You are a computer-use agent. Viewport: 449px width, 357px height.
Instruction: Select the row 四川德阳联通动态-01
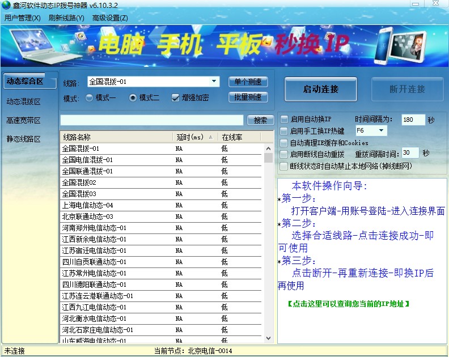[161, 284]
